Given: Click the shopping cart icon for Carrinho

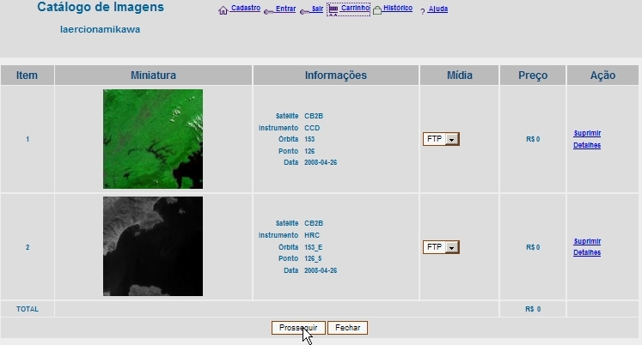Looking at the screenshot, I should (x=333, y=9).
